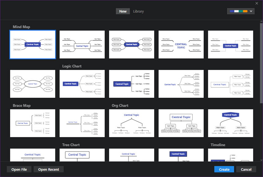Click the Open Recent button
Screen dimensions: 263x177
[49, 169]
